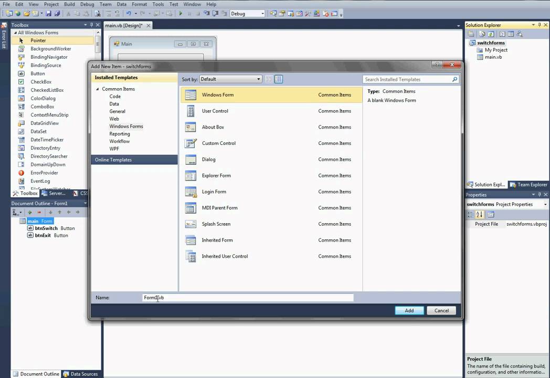Click the New Project toolbar icon
This screenshot has width=550, height=378.
pos(9,13)
